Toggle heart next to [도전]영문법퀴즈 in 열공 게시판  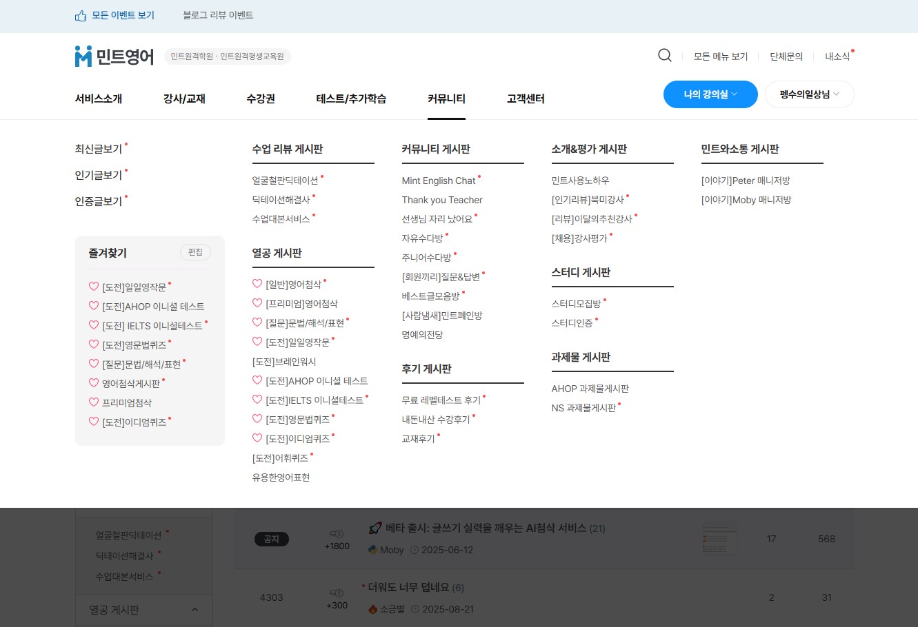click(x=257, y=419)
